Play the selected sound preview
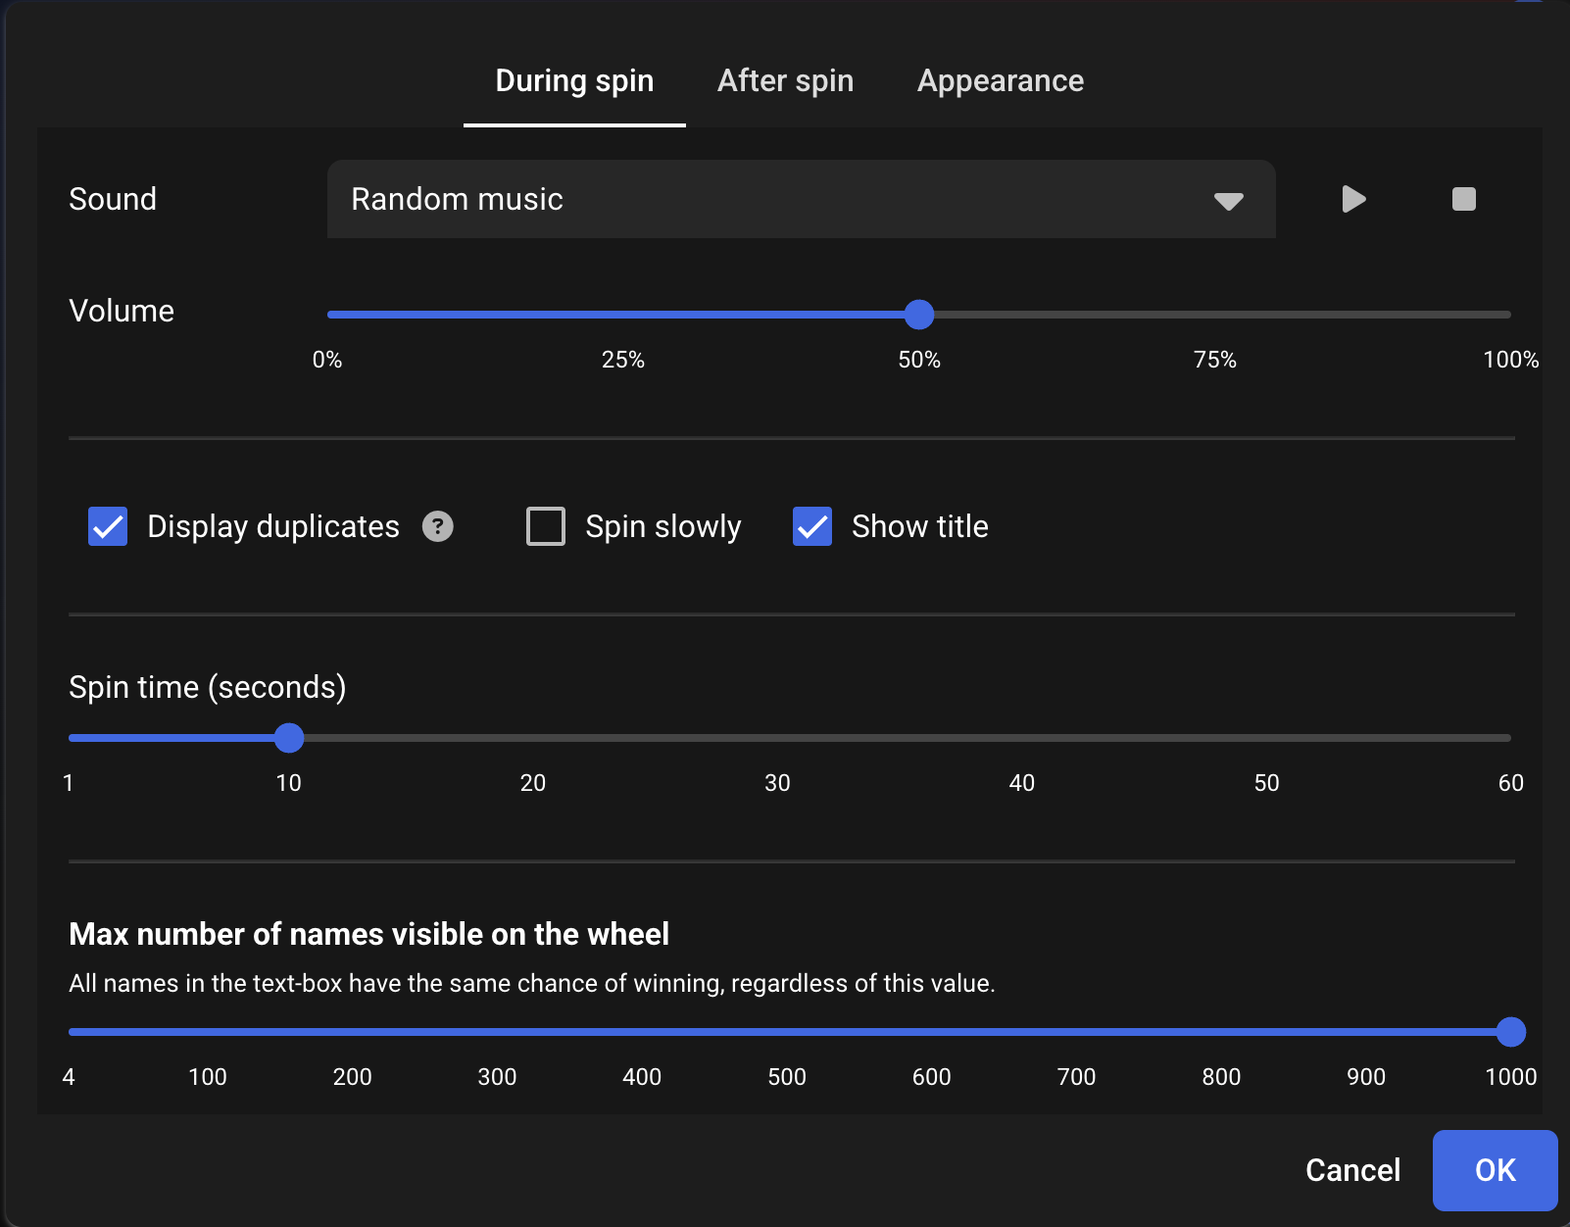Viewport: 1570px width, 1227px height. point(1353,199)
